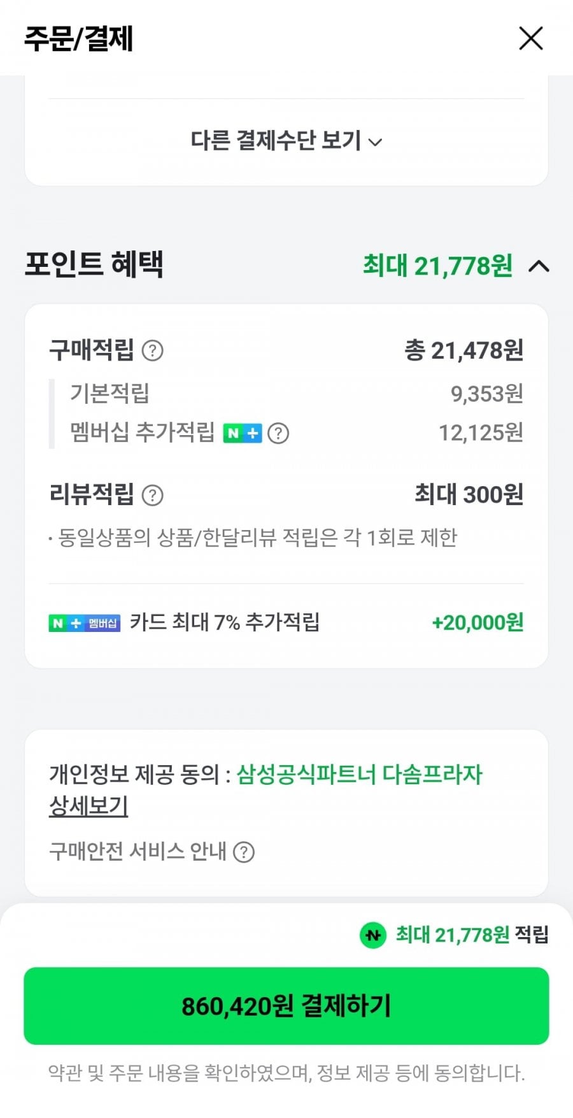
Task: Tap the N+ 멤버십 card badge
Action: click(84, 623)
